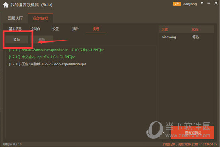
Task: Click the 状态 column header
Action: tap(195, 29)
